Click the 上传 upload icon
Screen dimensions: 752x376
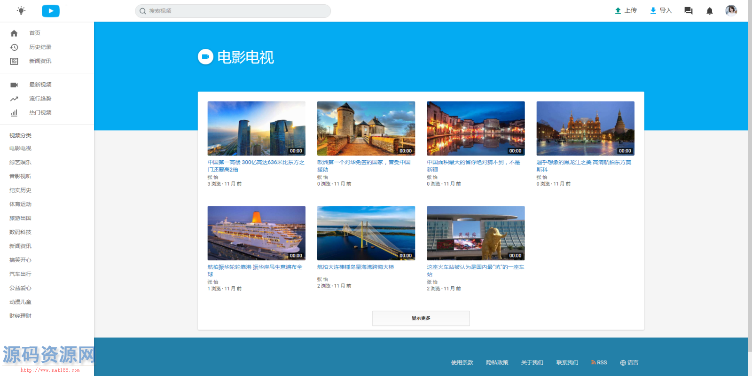pos(618,11)
